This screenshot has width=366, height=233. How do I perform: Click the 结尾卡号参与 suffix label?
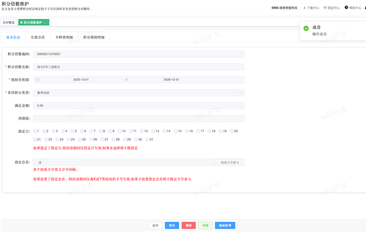pos(230,162)
